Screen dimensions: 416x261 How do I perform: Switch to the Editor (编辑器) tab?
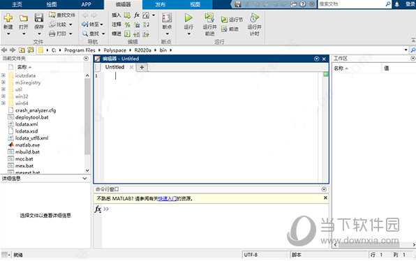point(124,4)
